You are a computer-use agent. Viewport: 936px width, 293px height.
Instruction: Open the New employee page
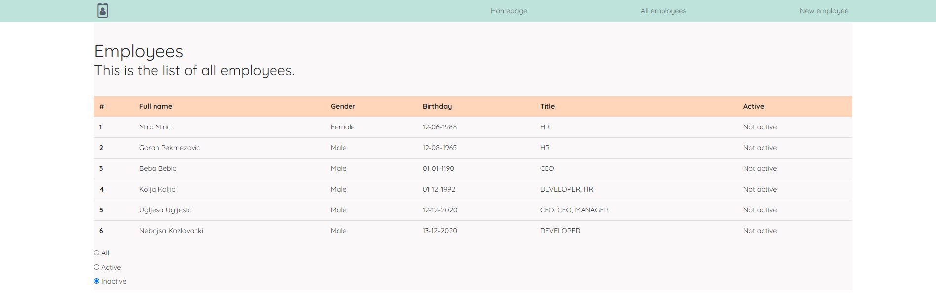pyautogui.click(x=824, y=11)
